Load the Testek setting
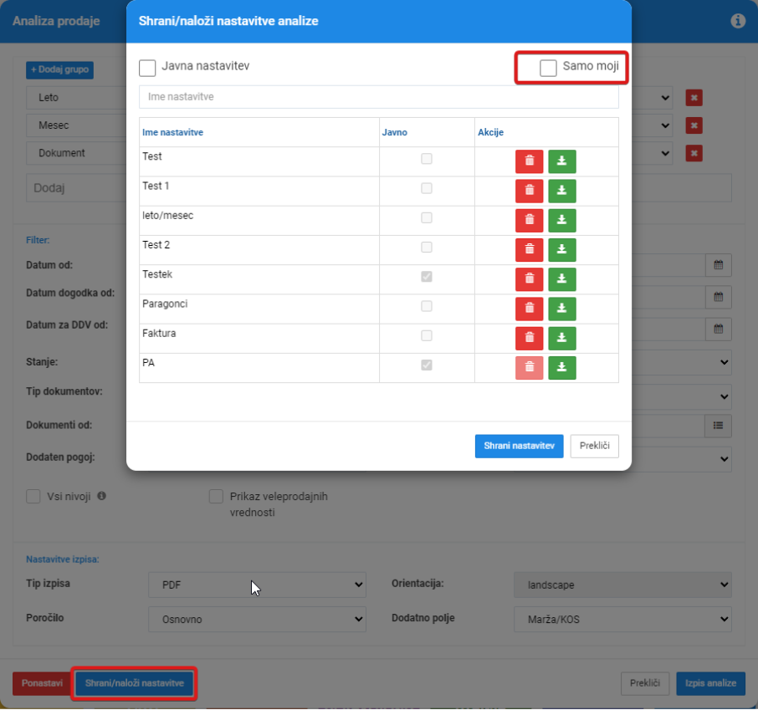This screenshot has width=758, height=710. pyautogui.click(x=561, y=279)
